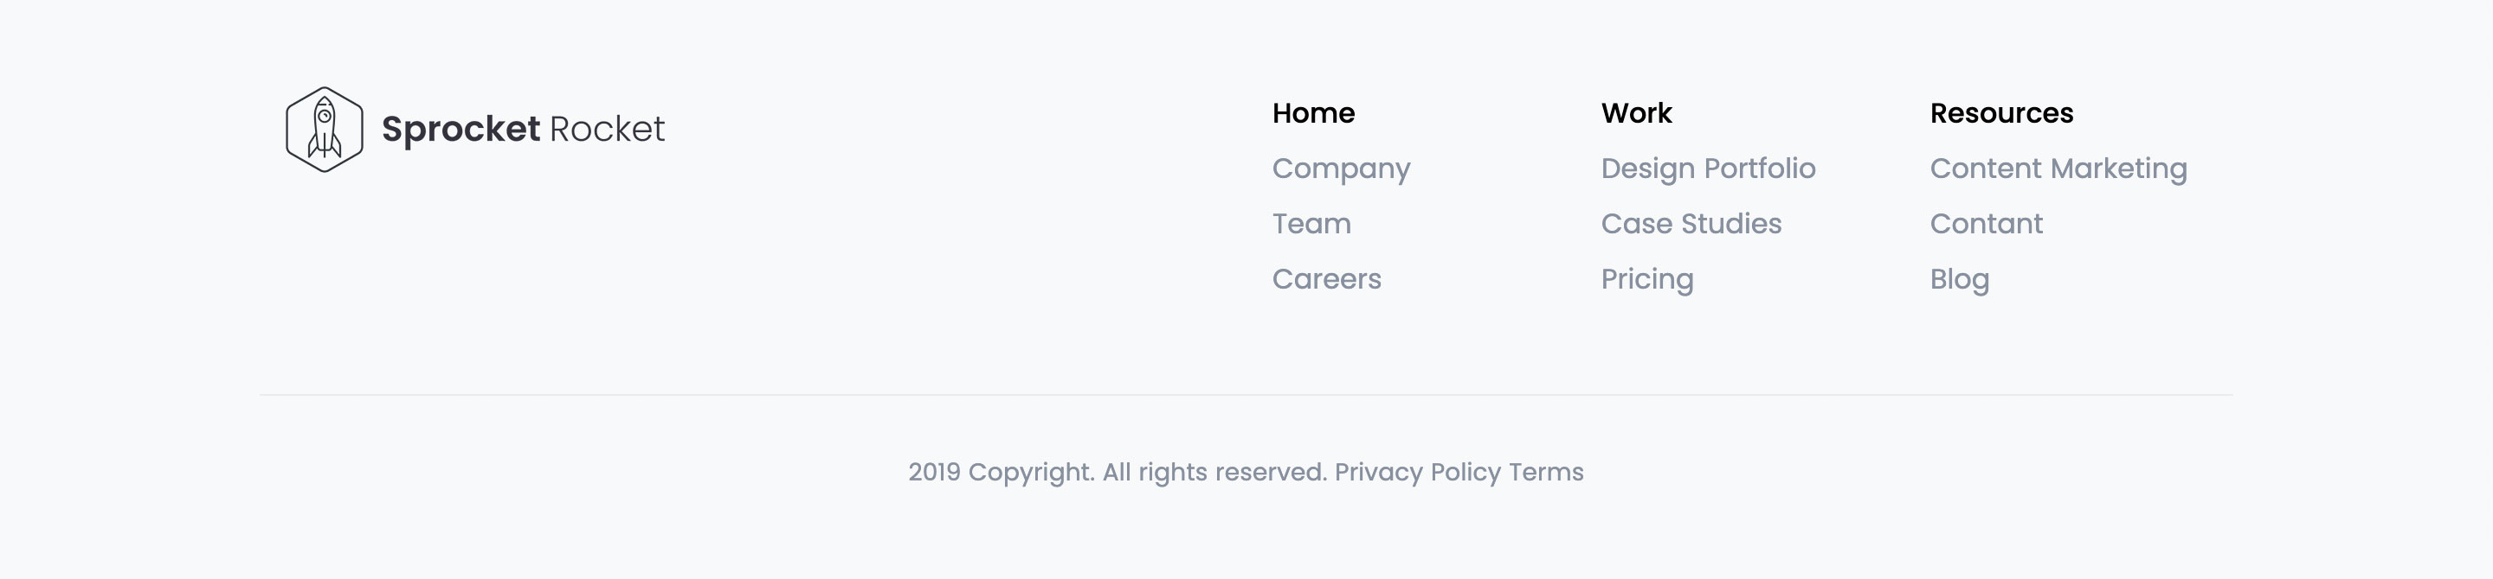Click the 2019 Copyright notice text
The height and width of the screenshot is (579, 2493).
click(x=1001, y=473)
